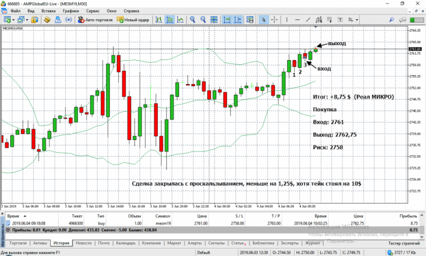The image size is (426, 256).
Task: Zoom out on the chart
Action: (x=203, y=20)
